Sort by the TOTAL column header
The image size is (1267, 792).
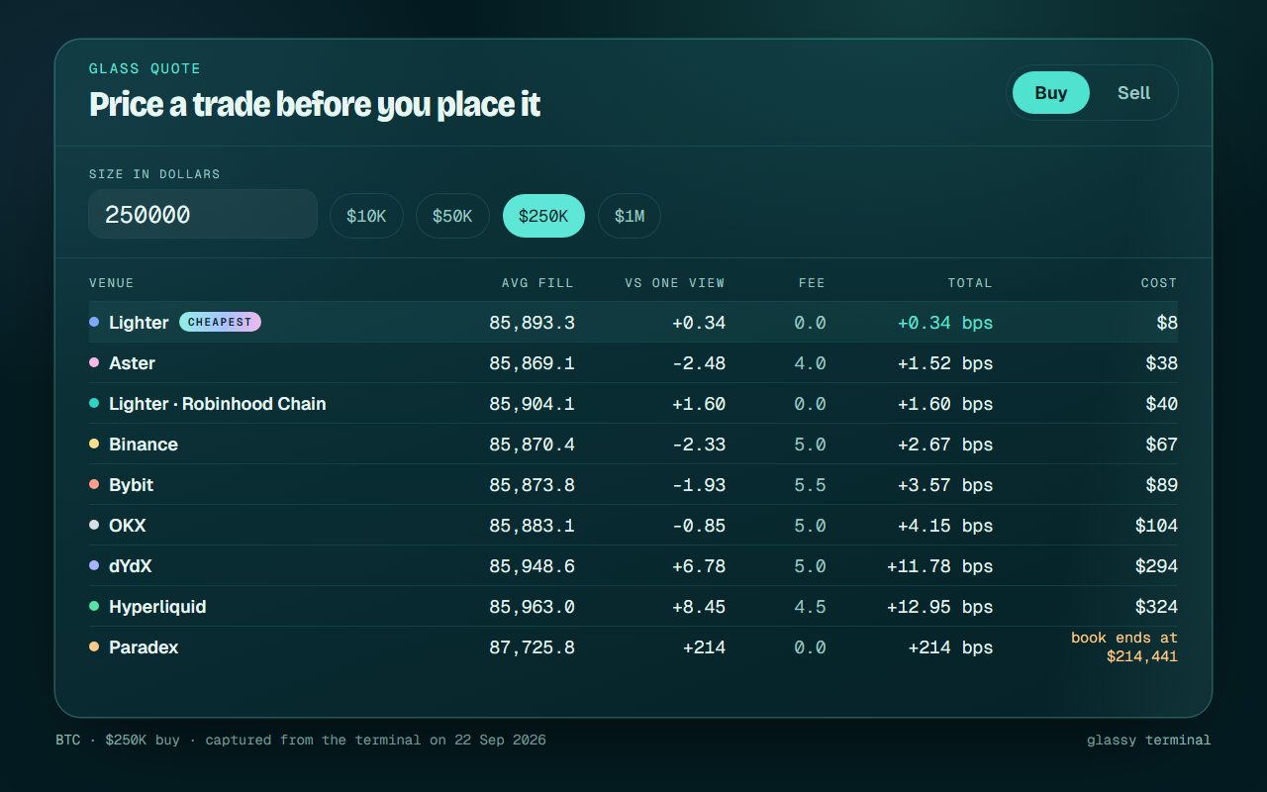coord(970,283)
